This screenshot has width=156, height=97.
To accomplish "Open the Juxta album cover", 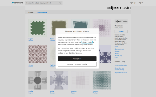I will [59, 80].
